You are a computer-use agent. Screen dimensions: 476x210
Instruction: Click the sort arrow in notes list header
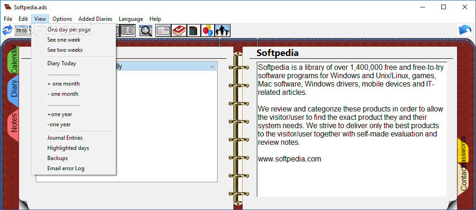tap(212, 67)
